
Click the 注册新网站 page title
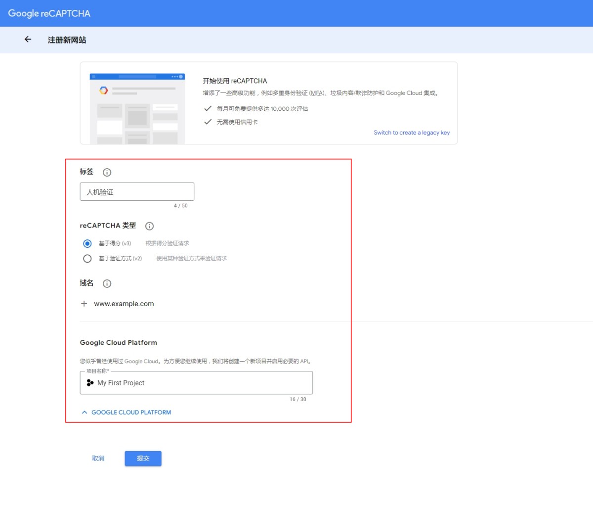click(67, 40)
